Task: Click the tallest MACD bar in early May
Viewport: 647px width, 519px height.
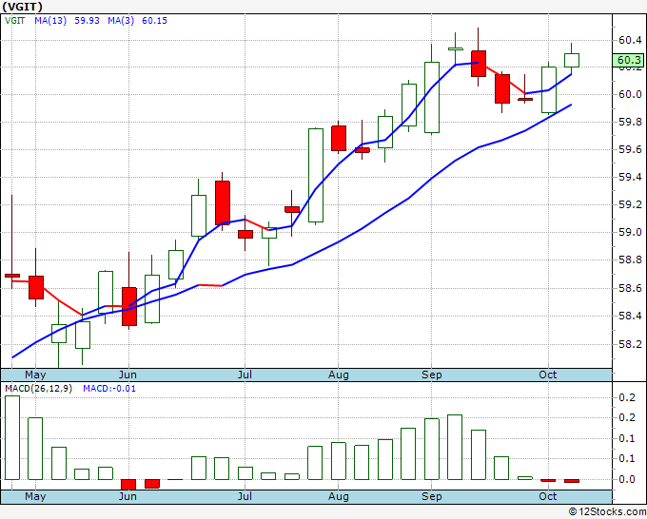Action: [x=12, y=437]
